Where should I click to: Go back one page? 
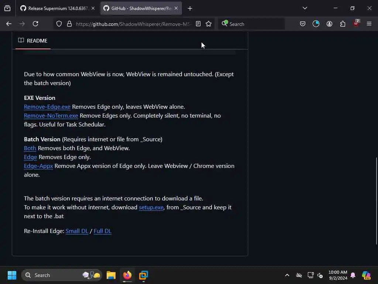9,24
